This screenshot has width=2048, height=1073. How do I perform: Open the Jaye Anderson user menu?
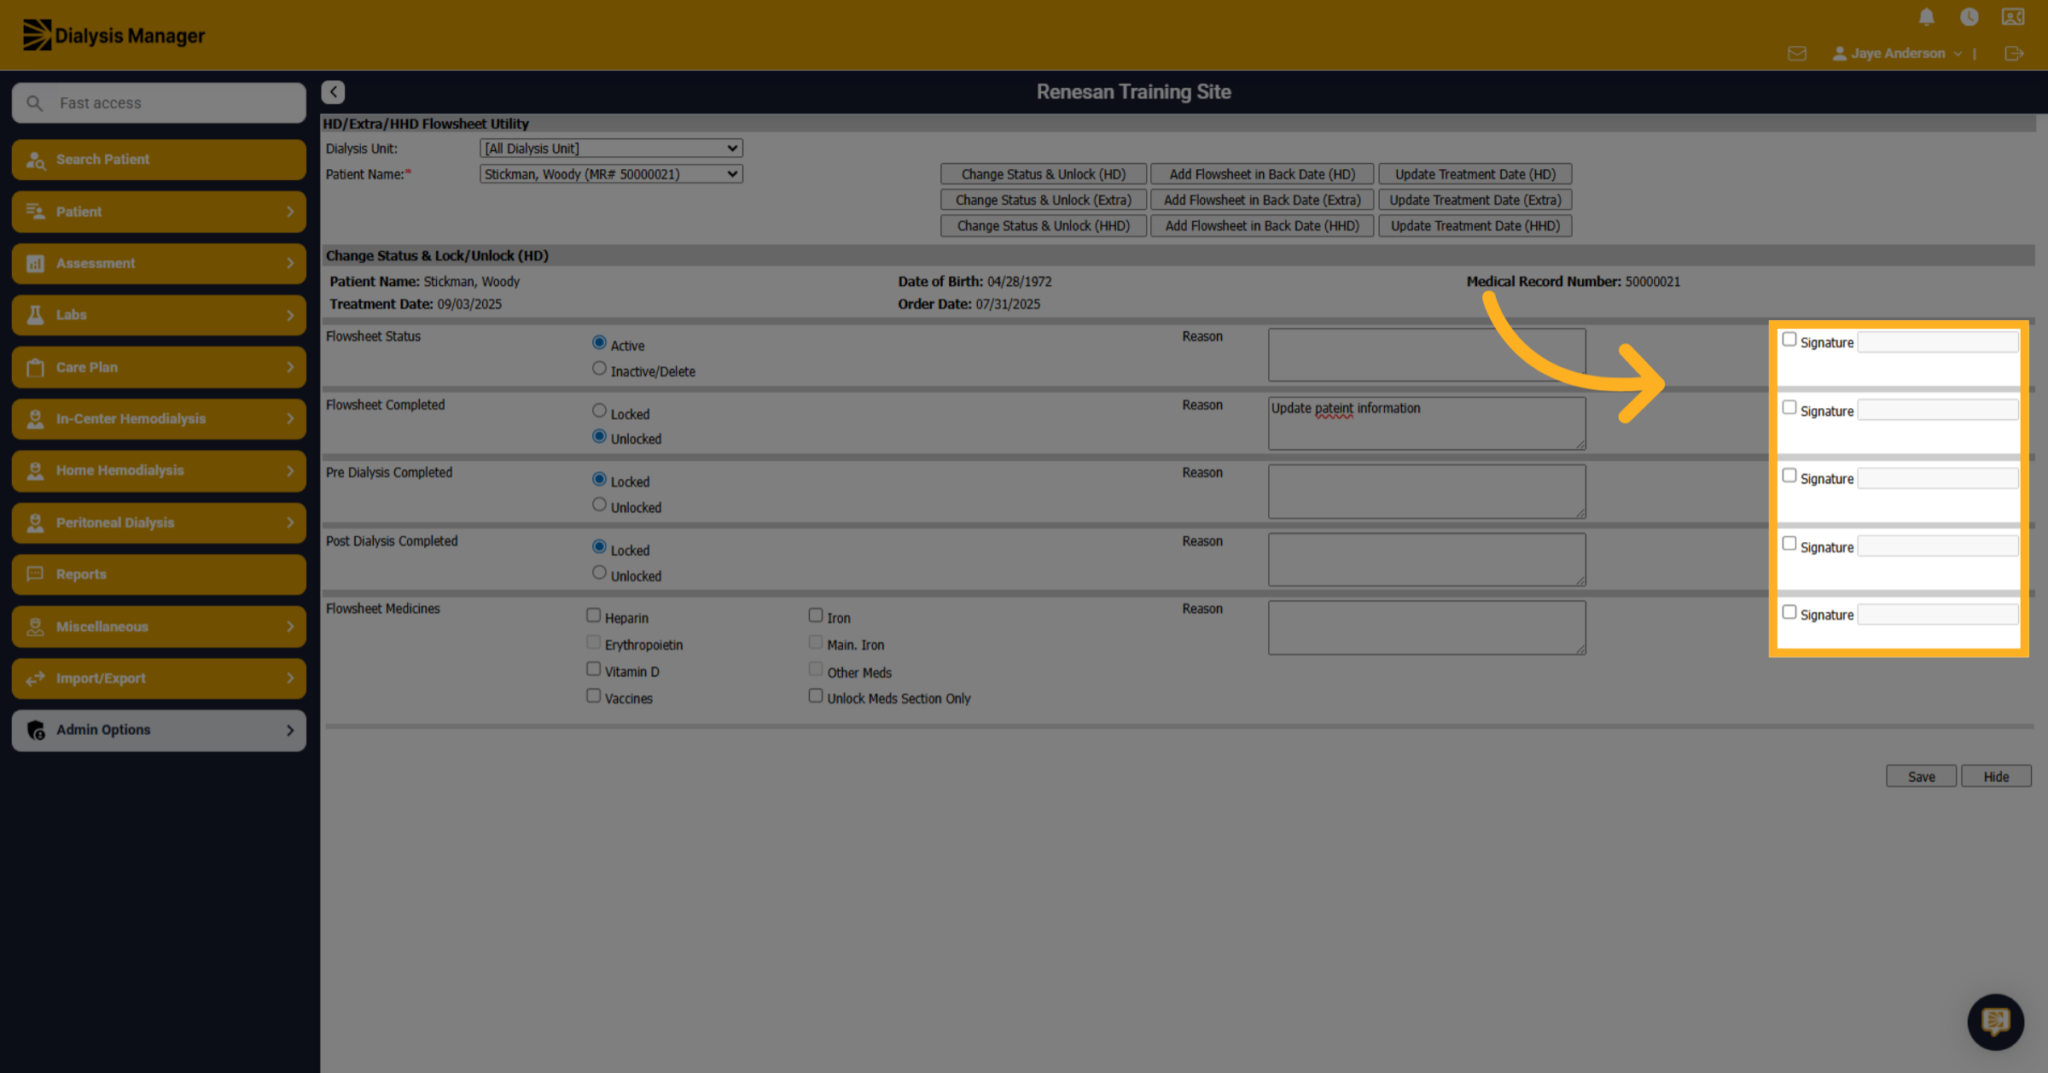1897,54
